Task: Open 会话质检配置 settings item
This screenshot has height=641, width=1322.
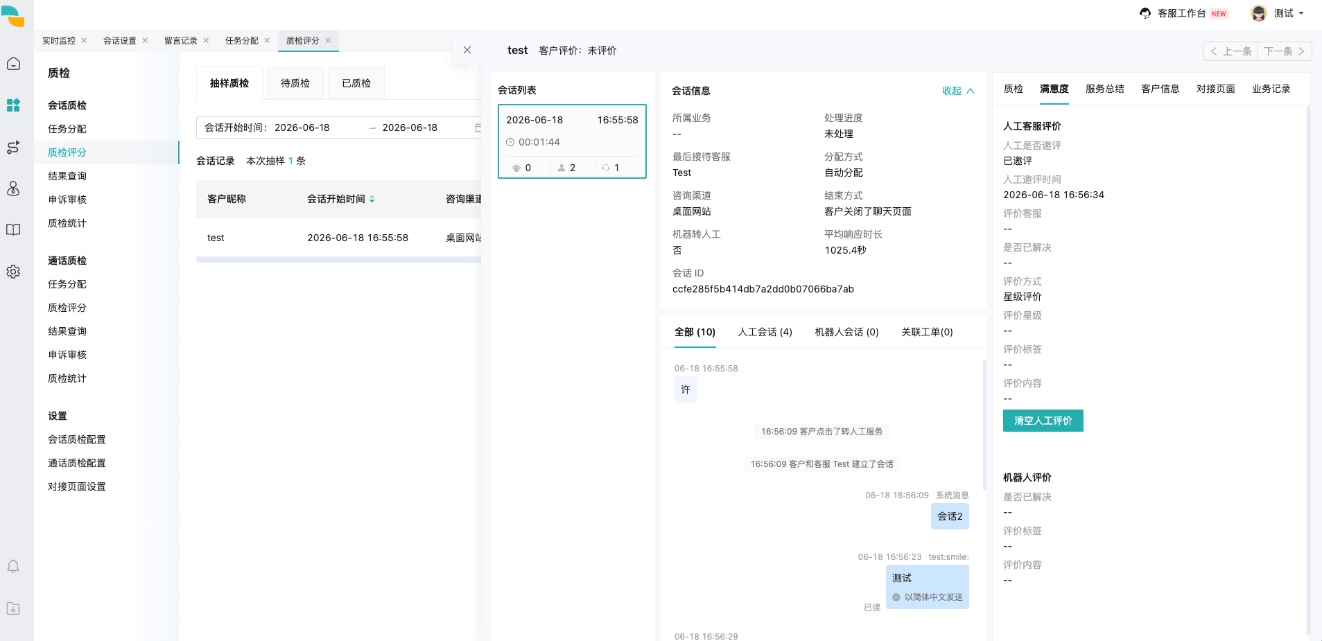Action: 77,439
